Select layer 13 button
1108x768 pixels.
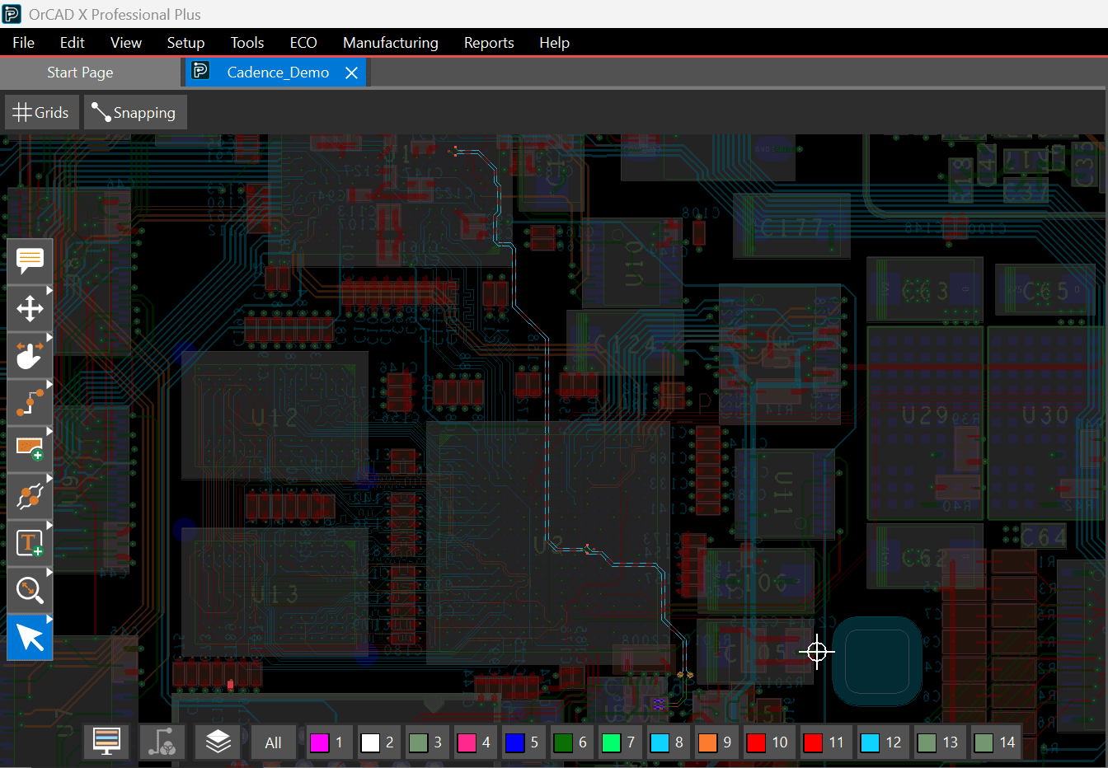coord(939,742)
